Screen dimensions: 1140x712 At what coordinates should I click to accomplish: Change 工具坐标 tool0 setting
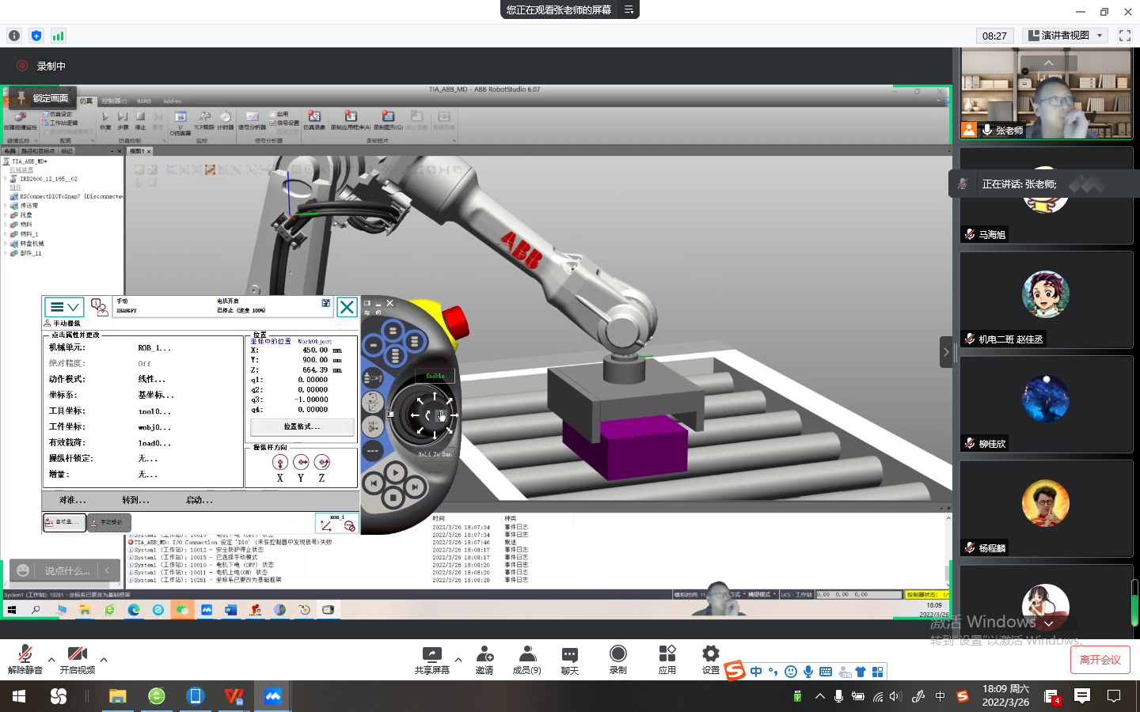coord(154,411)
